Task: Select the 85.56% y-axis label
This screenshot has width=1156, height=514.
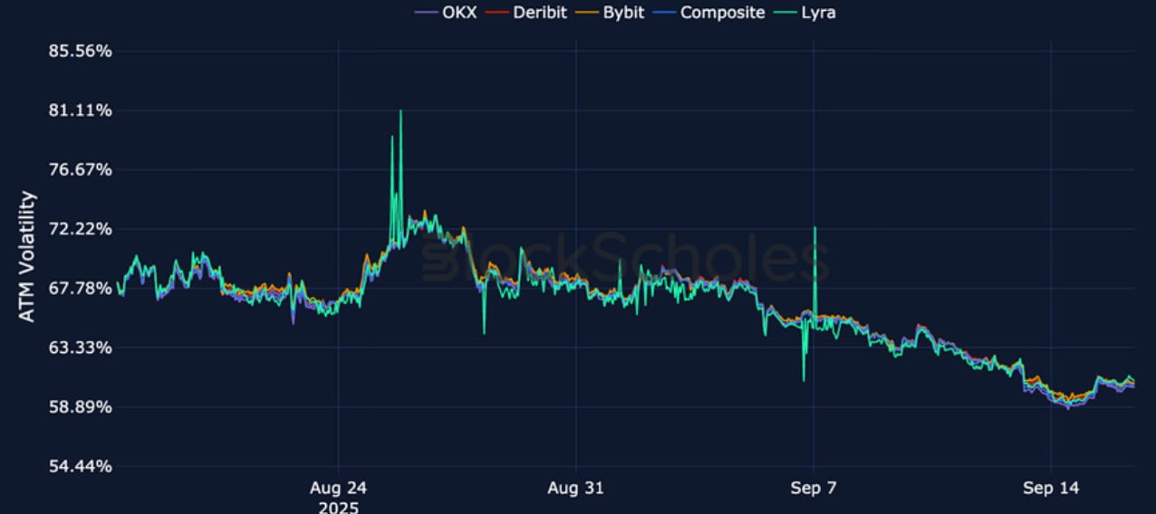Action: 80,52
